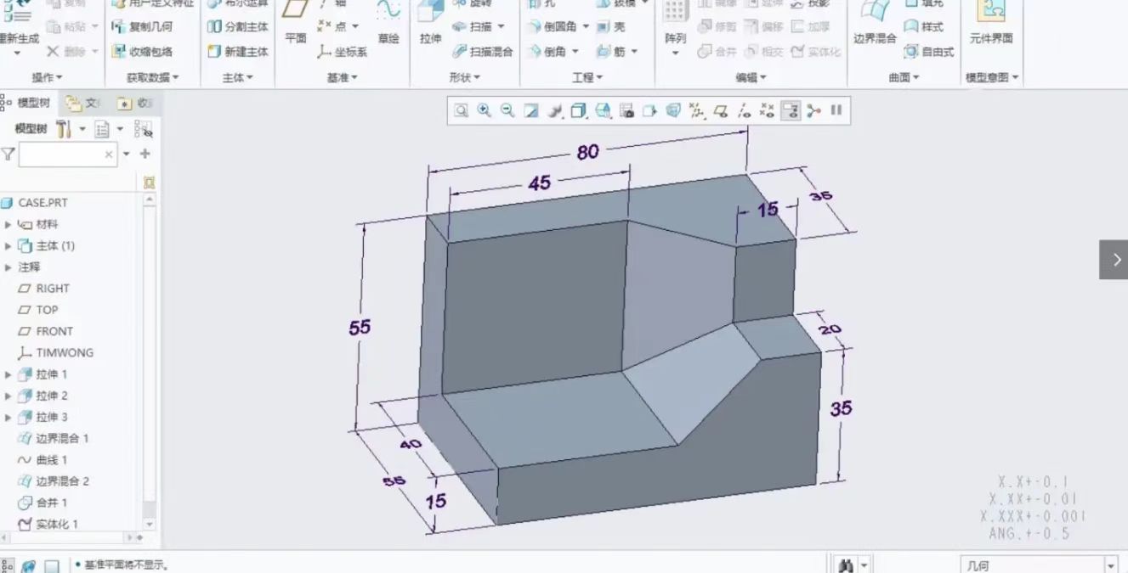The image size is (1128, 573).
Task: Select the Swept Blend (扫描混合) tool
Action: [x=482, y=52]
